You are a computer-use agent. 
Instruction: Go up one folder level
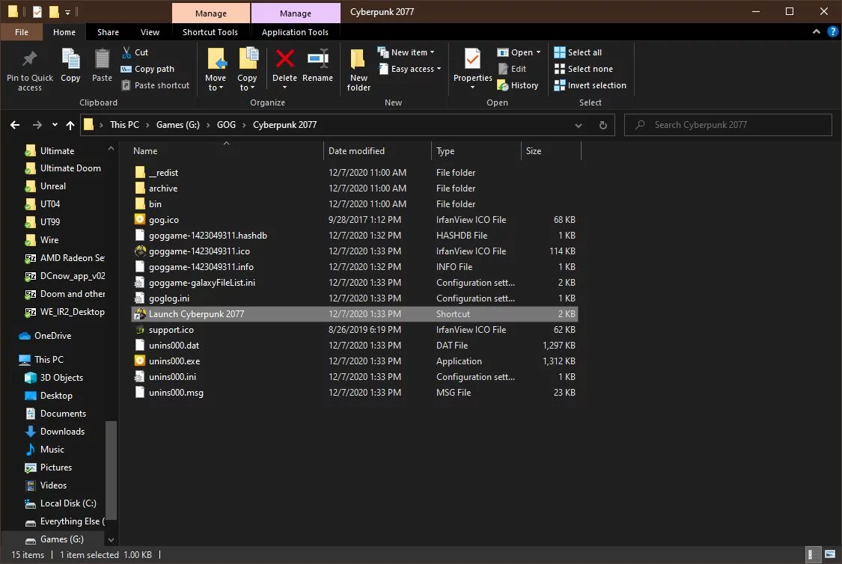pos(70,125)
